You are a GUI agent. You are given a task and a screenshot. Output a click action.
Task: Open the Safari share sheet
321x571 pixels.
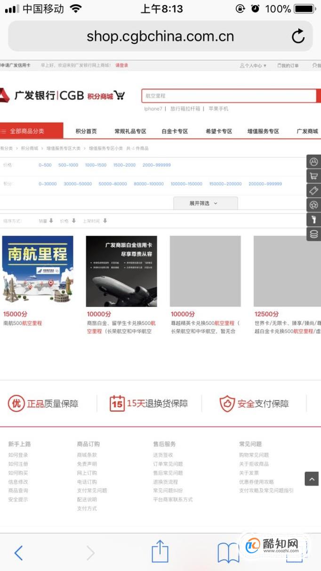tap(160, 551)
